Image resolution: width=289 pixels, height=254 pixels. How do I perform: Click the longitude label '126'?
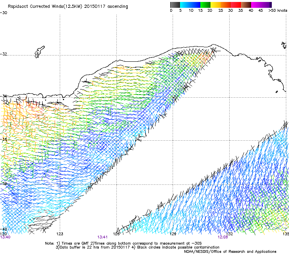[116, 234]
